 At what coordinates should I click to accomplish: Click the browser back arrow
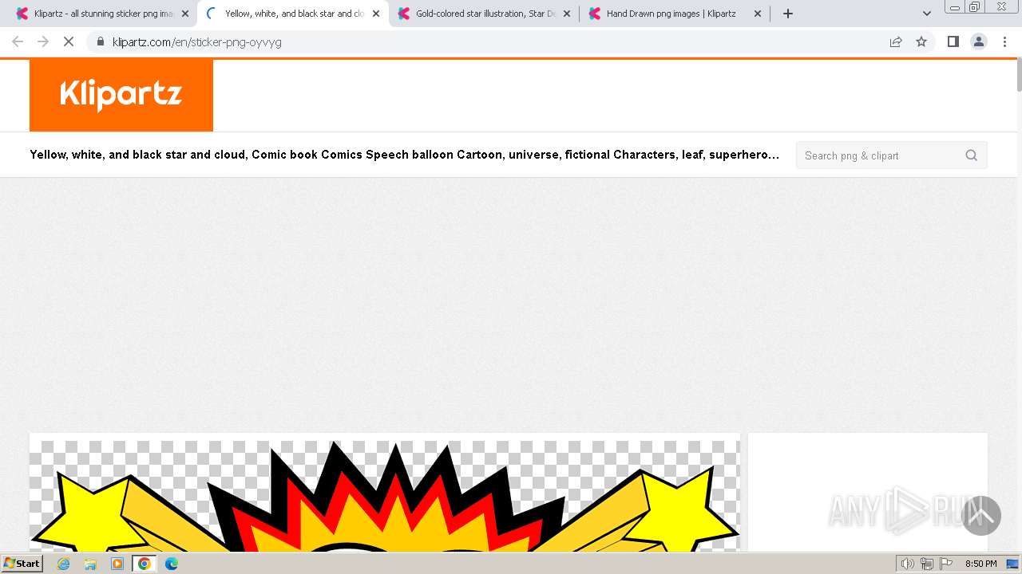(x=18, y=41)
